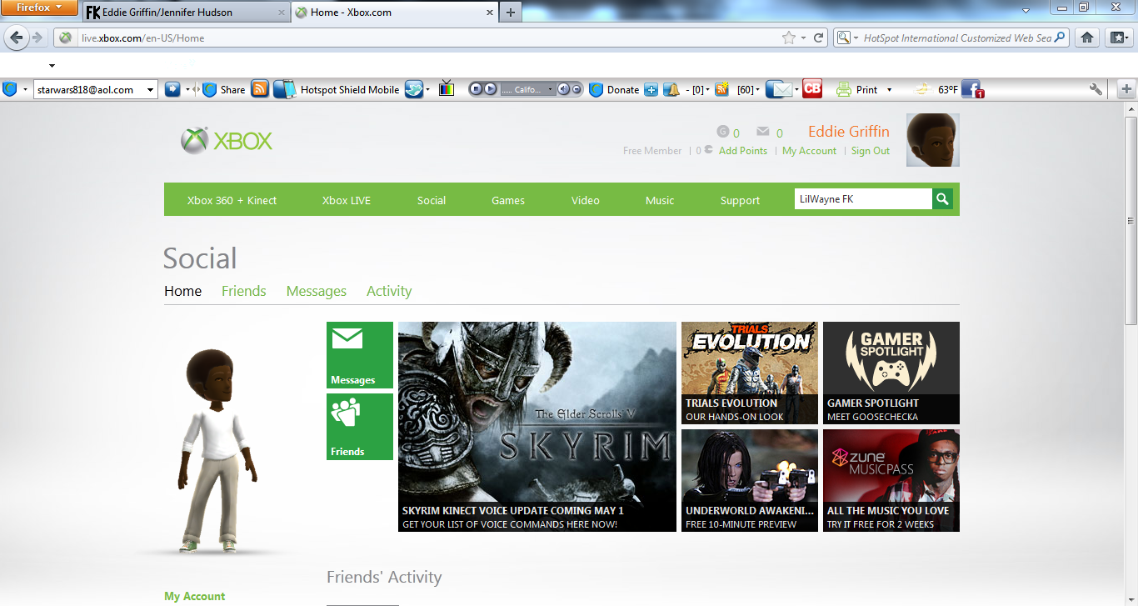1138x606 pixels.
Task: Click the Gamerscore G icon
Action: (723, 132)
